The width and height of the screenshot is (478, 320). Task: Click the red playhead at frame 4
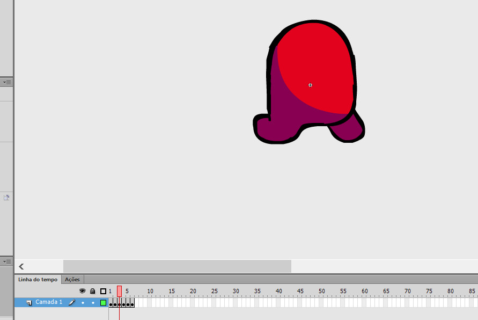tap(119, 290)
